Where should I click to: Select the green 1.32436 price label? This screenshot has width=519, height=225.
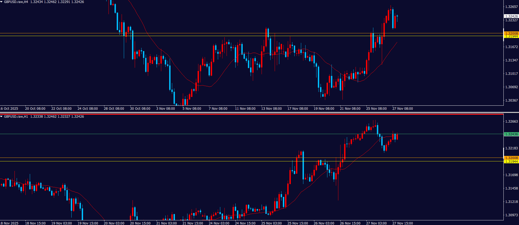(x=511, y=134)
